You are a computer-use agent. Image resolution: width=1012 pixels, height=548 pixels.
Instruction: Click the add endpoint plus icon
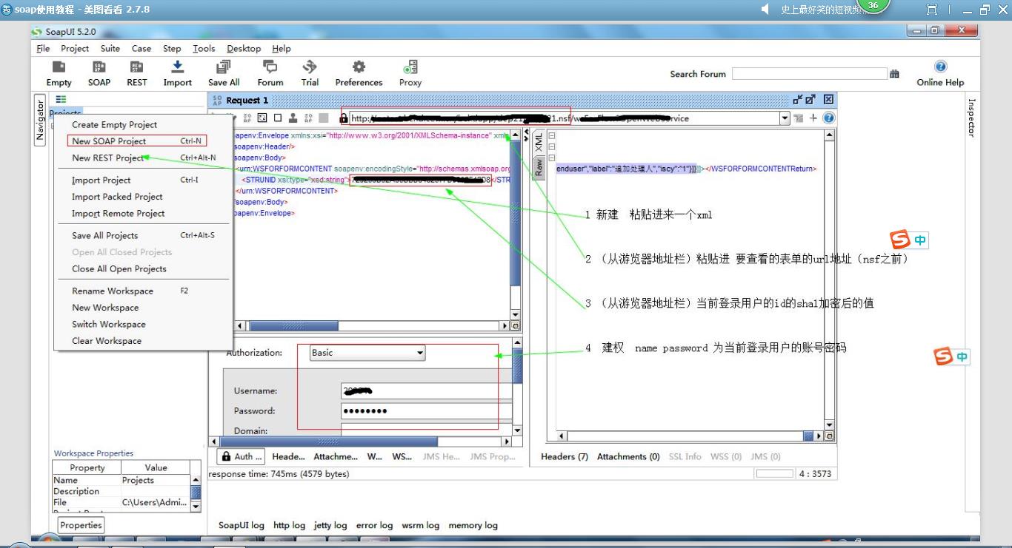click(813, 118)
